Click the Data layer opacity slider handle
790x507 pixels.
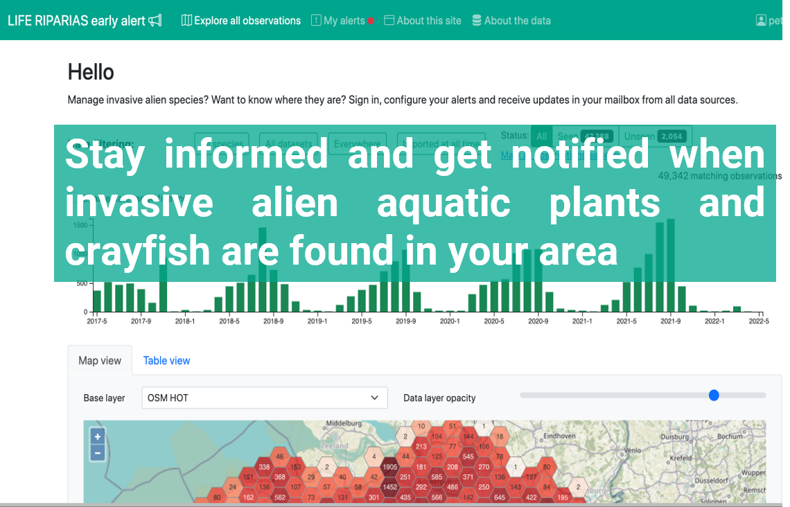click(x=713, y=395)
